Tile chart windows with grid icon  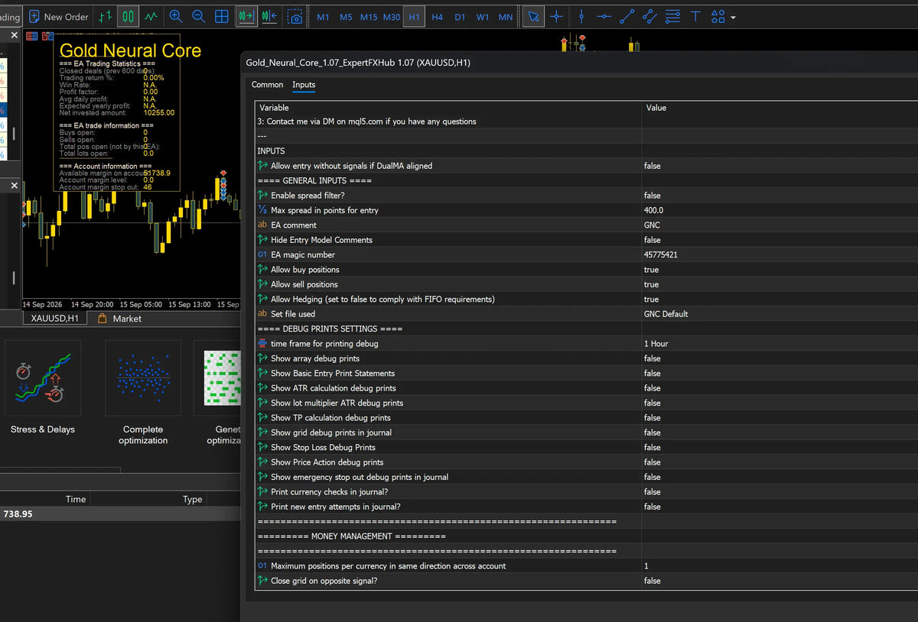point(222,16)
